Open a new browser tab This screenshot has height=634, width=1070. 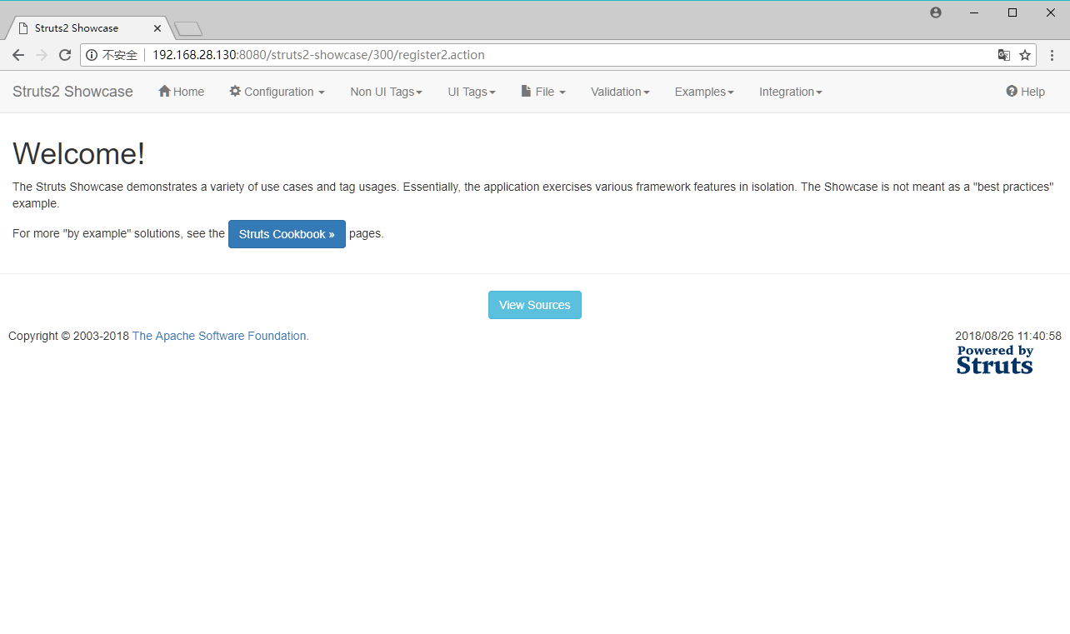(x=188, y=29)
